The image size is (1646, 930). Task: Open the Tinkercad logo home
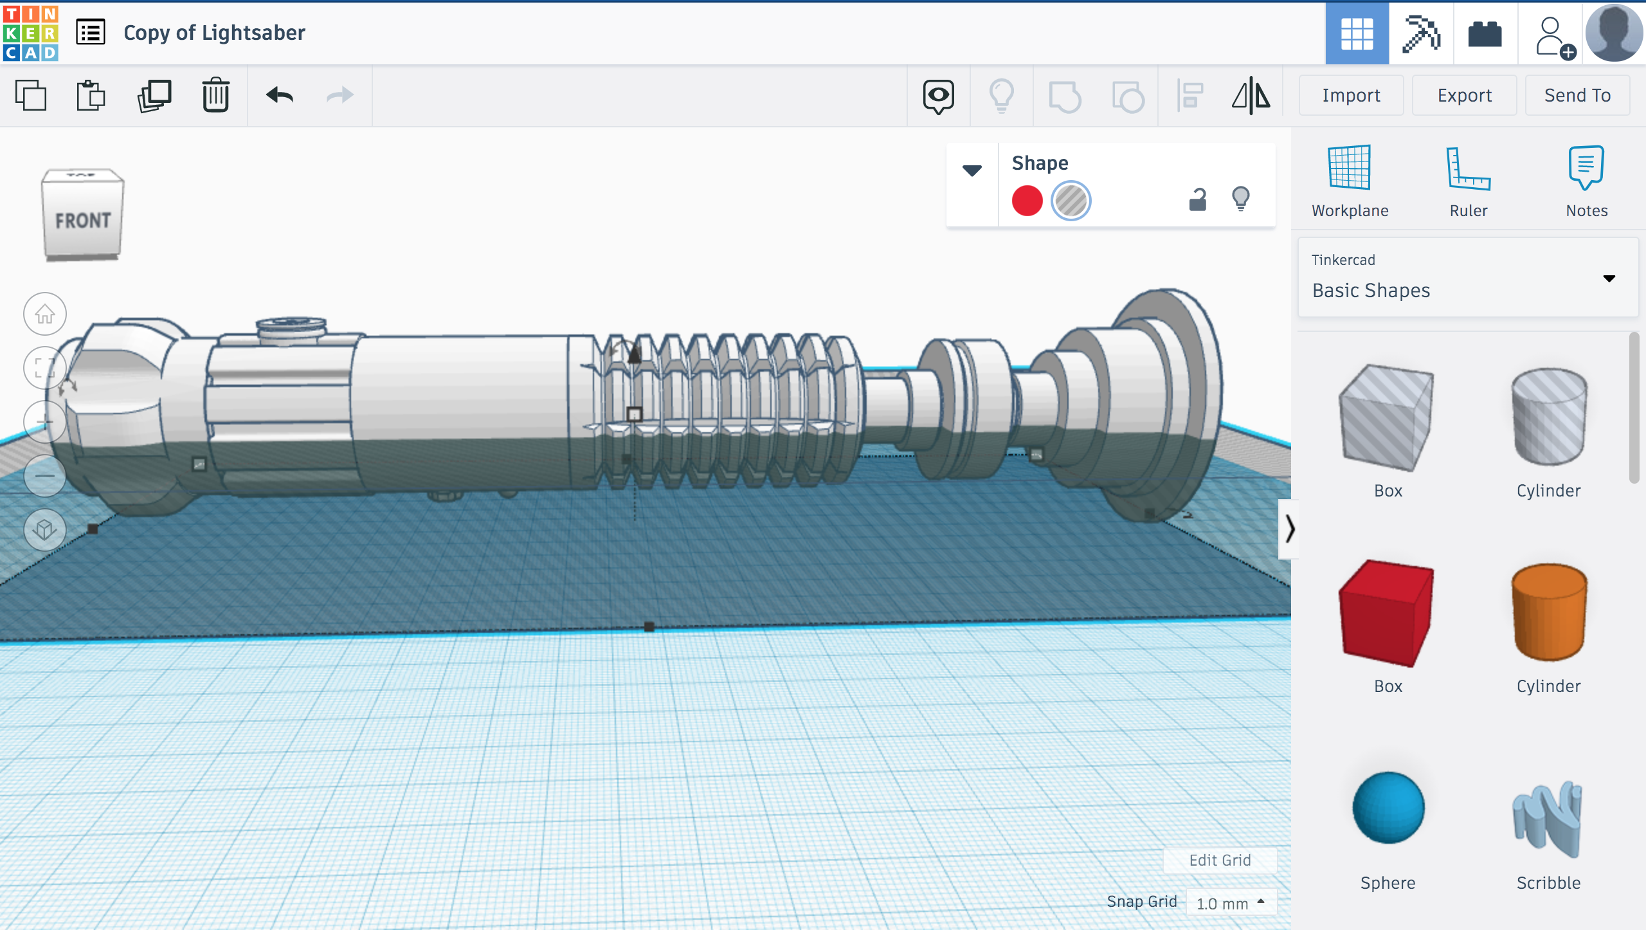click(x=30, y=33)
